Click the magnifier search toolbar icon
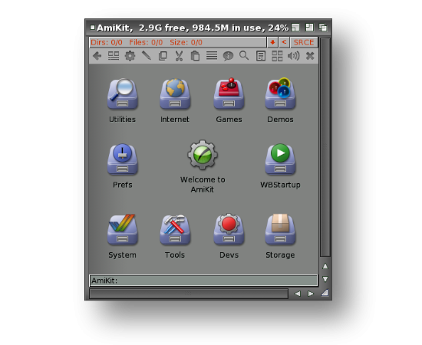Viewport: 422px width, 345px height. click(244, 56)
